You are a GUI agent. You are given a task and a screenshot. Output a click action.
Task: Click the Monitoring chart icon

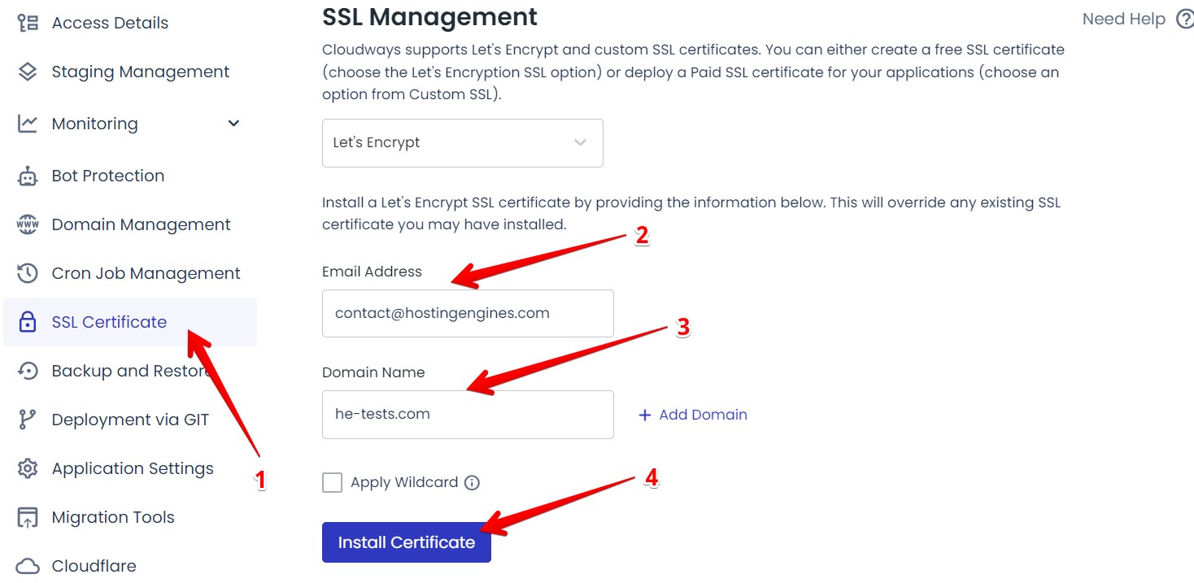pyautogui.click(x=28, y=124)
